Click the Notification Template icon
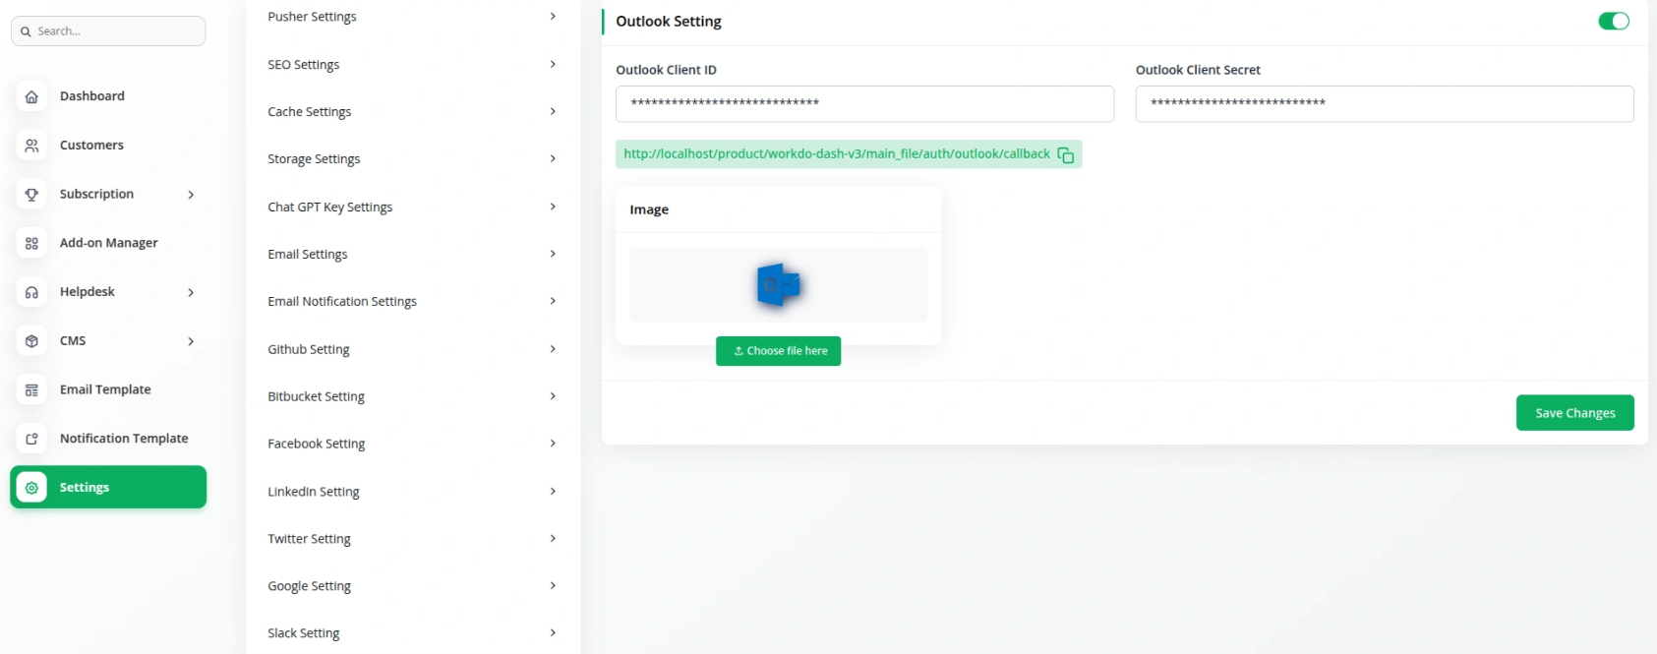 [x=31, y=439]
